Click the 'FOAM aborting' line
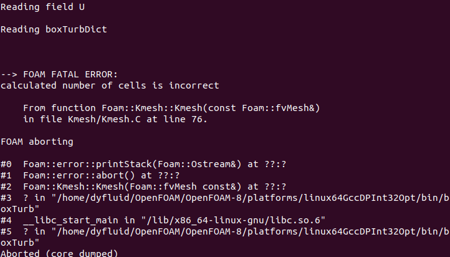The image size is (450, 257). (37, 142)
